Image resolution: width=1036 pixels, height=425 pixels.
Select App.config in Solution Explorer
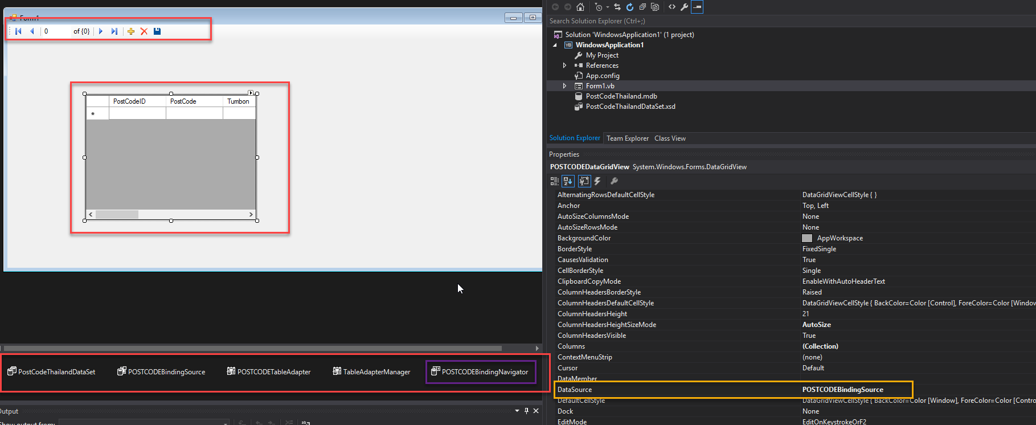[603, 76]
